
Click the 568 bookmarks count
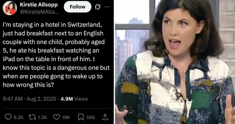pyautogui.click(x=90, y=118)
